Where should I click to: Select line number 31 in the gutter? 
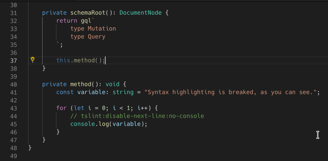[13, 13]
